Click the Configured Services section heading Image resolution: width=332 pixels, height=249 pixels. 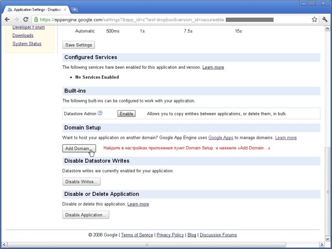pos(91,57)
